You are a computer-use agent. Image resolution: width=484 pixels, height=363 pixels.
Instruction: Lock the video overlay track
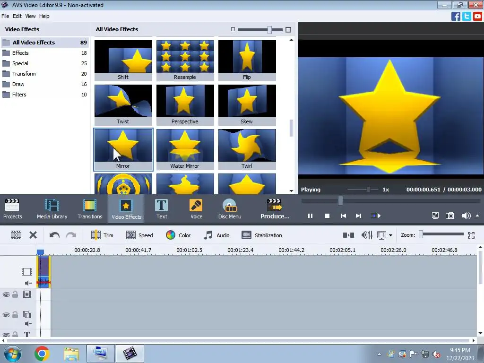[15, 314]
